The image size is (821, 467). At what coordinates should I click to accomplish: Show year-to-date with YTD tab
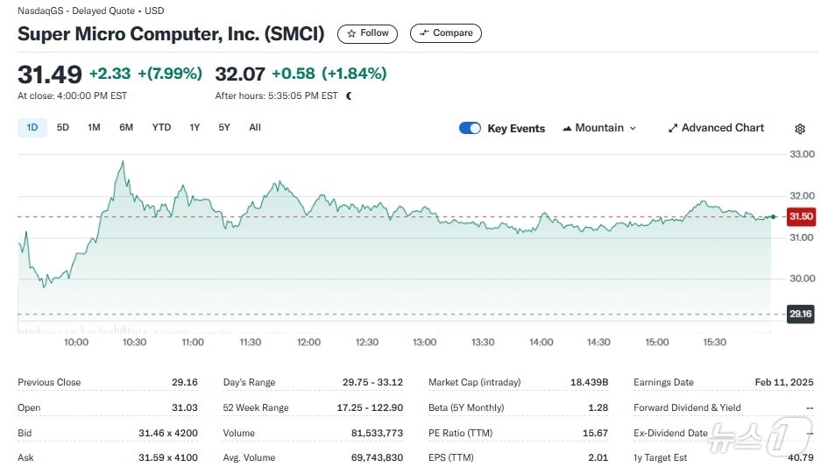point(161,128)
